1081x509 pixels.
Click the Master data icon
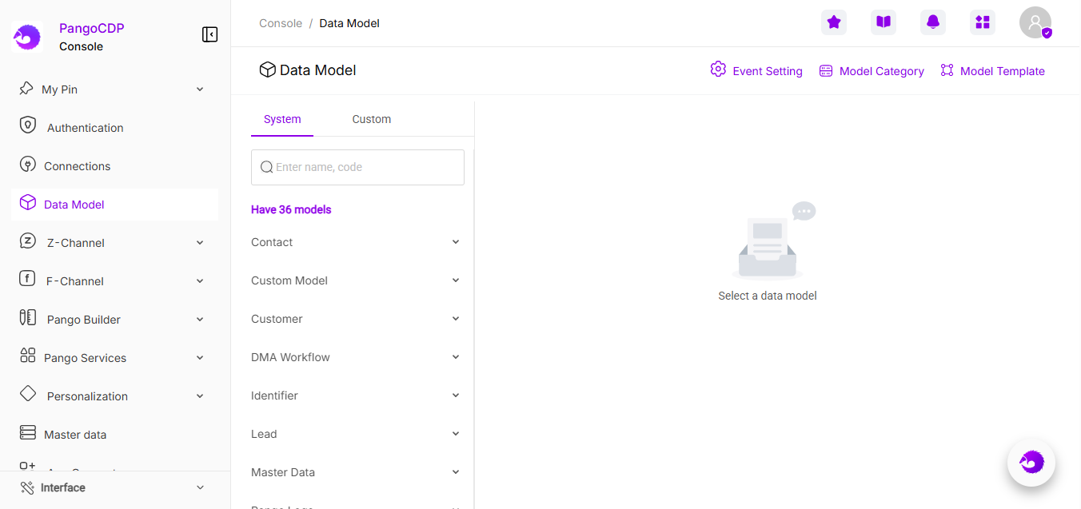28,433
